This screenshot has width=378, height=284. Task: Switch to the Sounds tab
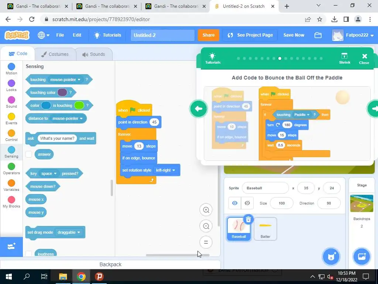[x=94, y=54]
